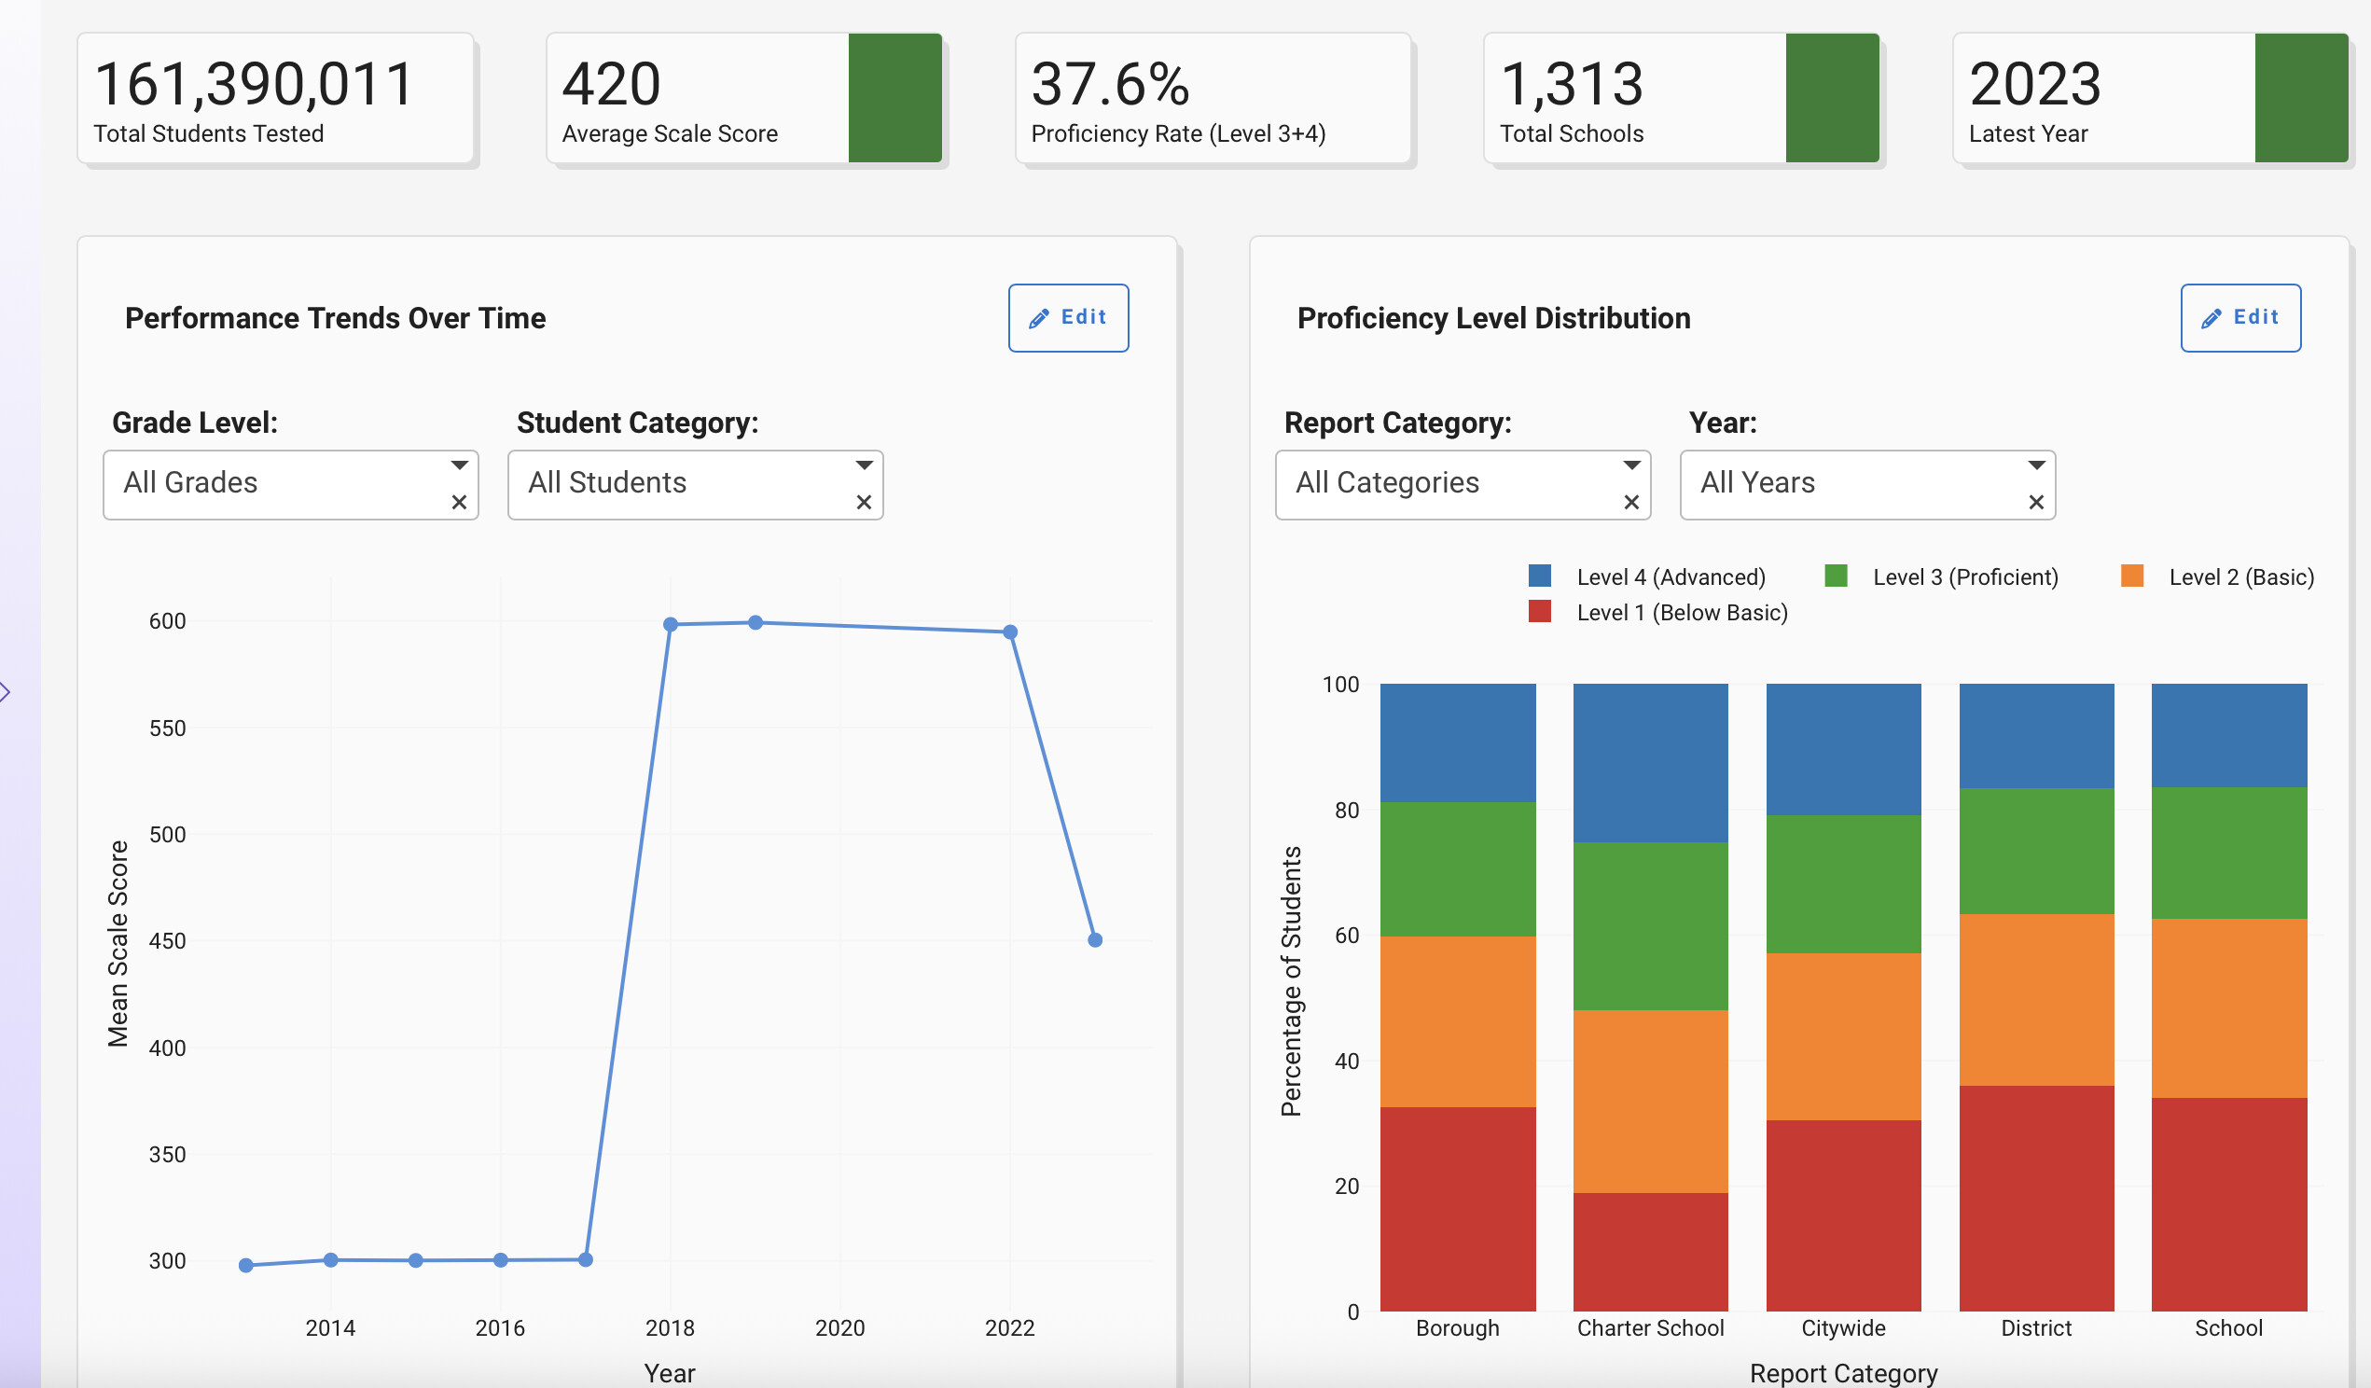Expand the Grade Level dropdown arrow

coord(459,465)
